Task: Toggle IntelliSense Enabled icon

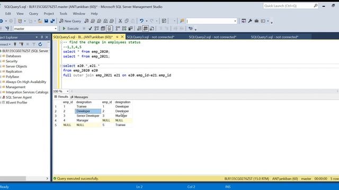Action: click(x=109, y=28)
